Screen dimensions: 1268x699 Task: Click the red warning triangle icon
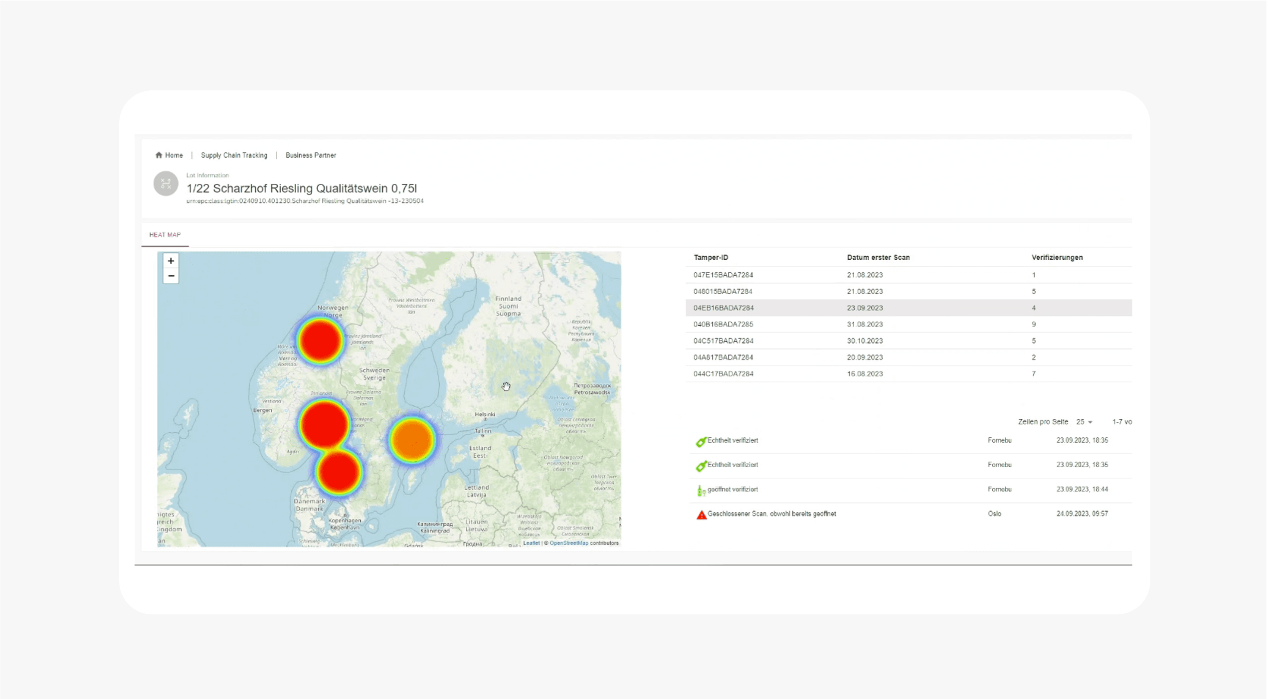pos(701,515)
